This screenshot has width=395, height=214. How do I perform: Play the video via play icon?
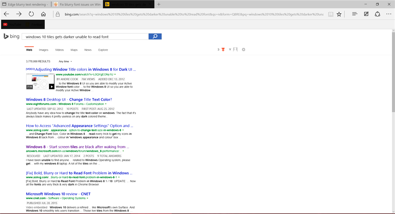pos(52,86)
